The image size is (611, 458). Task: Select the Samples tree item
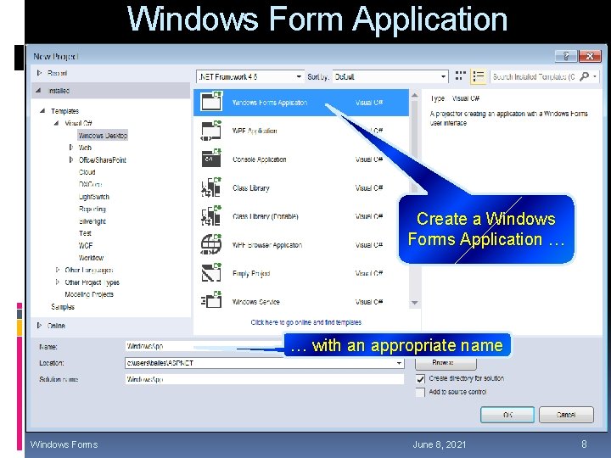click(x=63, y=306)
